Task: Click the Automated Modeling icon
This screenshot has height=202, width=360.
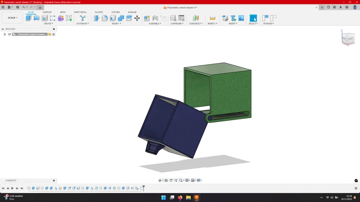Action: point(83,18)
